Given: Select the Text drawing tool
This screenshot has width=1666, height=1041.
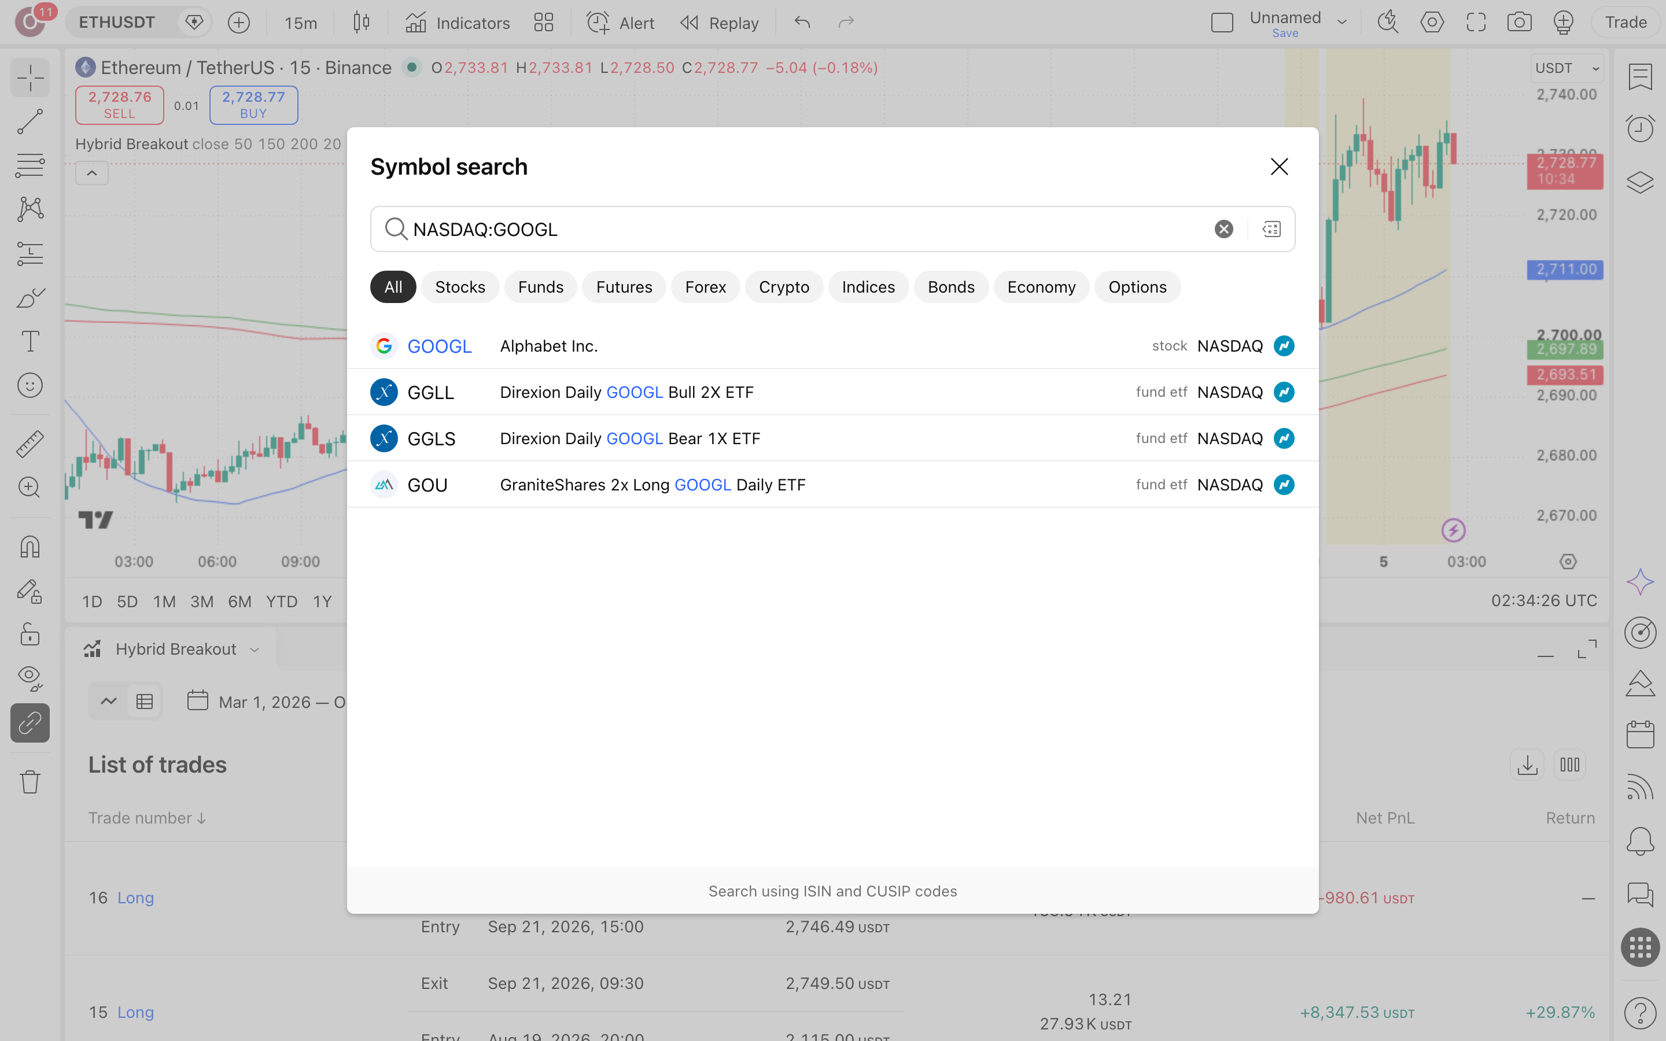Looking at the screenshot, I should click(x=30, y=341).
